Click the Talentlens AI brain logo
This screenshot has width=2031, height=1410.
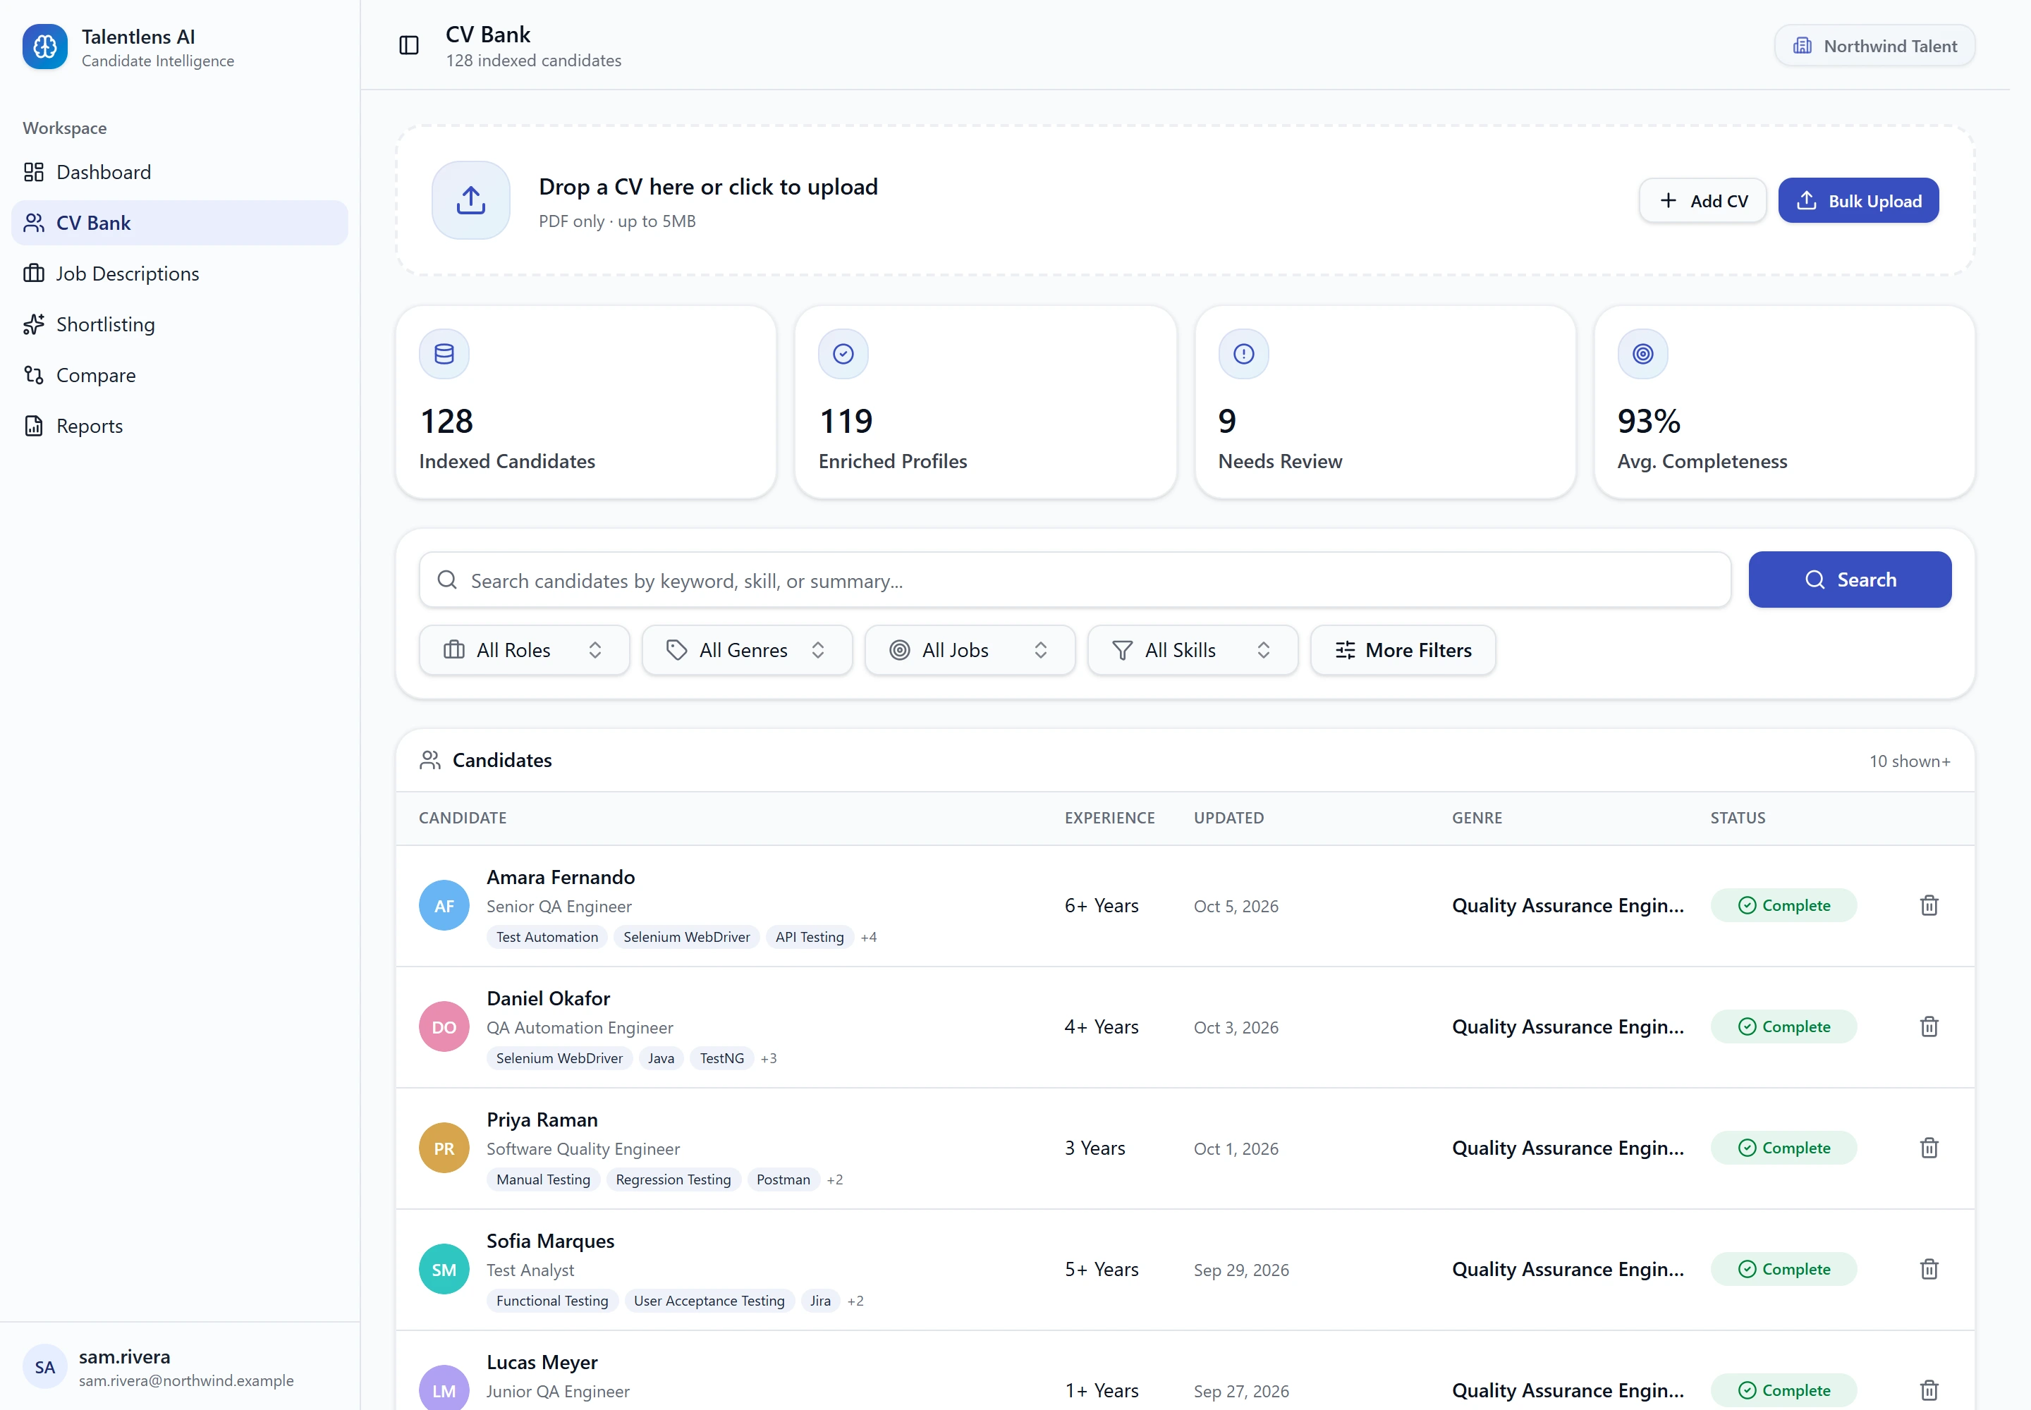[45, 47]
